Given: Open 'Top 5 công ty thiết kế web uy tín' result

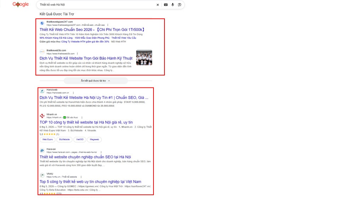Looking at the screenshot, I should tap(90, 182).
